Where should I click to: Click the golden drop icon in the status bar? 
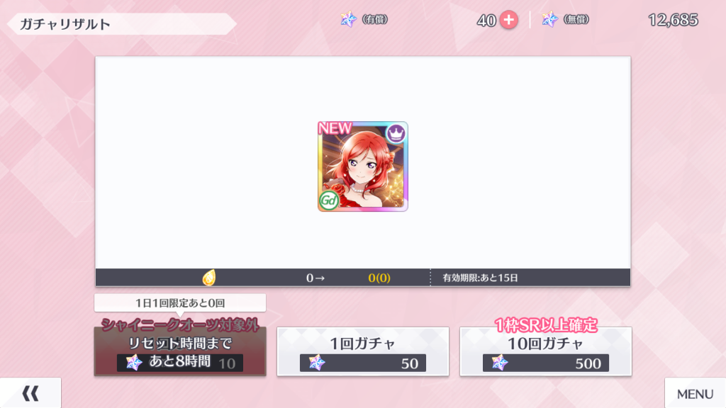209,278
